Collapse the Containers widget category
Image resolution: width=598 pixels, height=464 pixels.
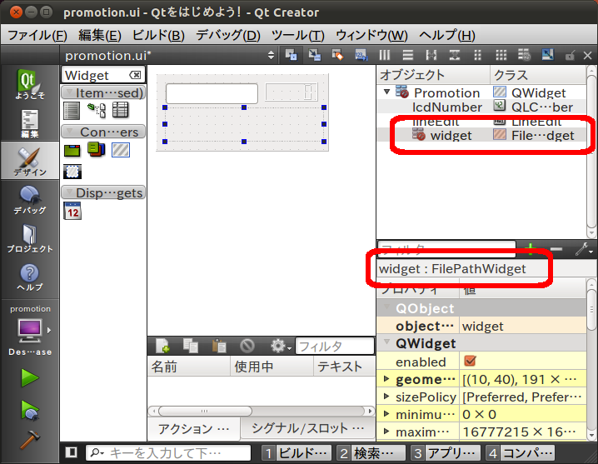[72, 132]
